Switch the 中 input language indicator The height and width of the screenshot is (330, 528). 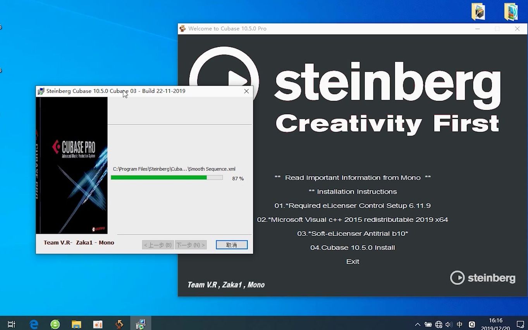point(460,325)
